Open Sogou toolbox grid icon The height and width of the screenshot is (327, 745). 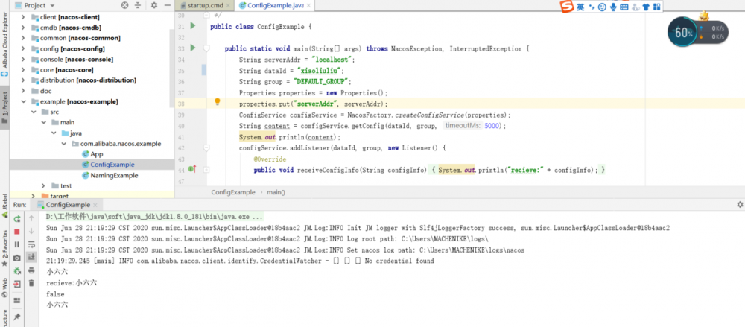click(656, 7)
